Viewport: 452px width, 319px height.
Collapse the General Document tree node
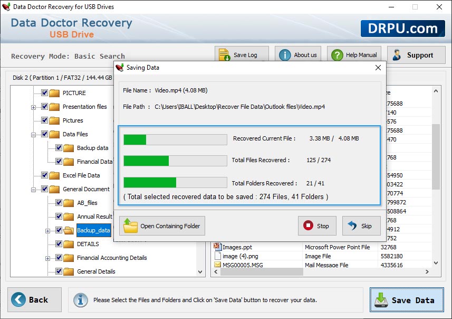click(33, 190)
